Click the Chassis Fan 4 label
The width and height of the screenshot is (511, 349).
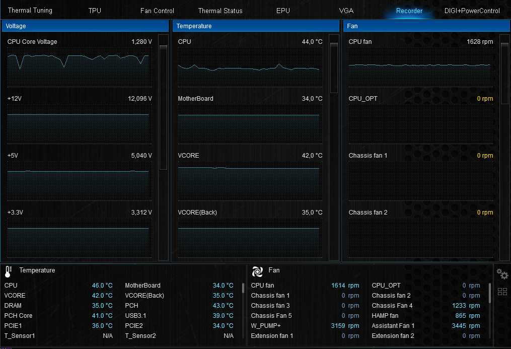coord(392,306)
